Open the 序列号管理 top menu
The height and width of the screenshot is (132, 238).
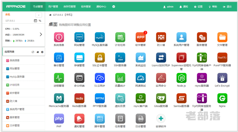[x=69, y=7]
